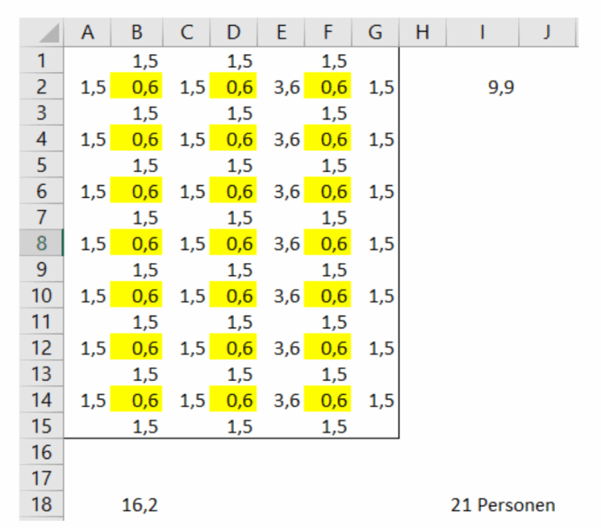Click column F header
The width and height of the screenshot is (601, 528).
coord(329,33)
